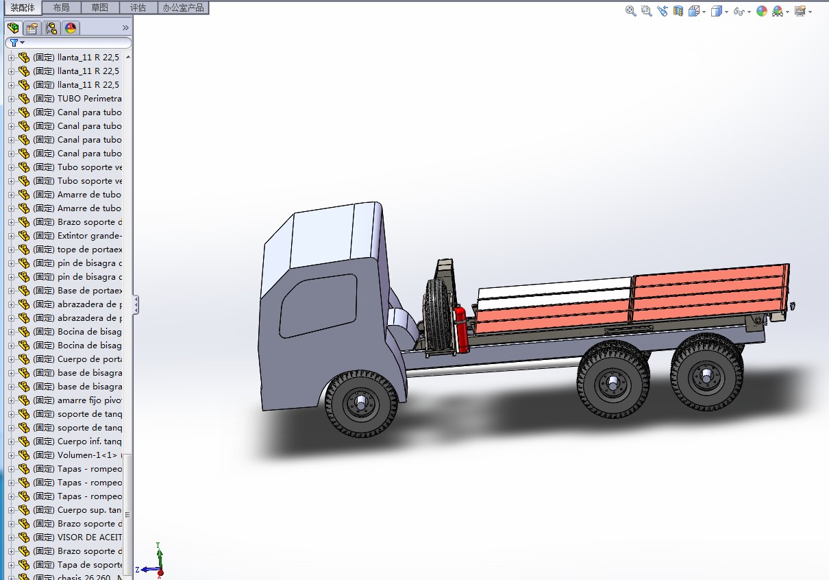Image resolution: width=829 pixels, height=580 pixels.
Task: Select the Tapa de soporte row text
Action: tap(77, 565)
